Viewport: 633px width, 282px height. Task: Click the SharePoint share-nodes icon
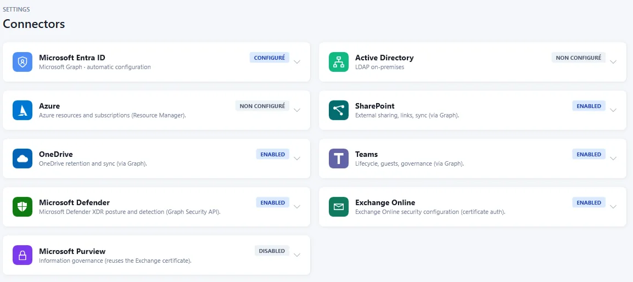click(338, 110)
